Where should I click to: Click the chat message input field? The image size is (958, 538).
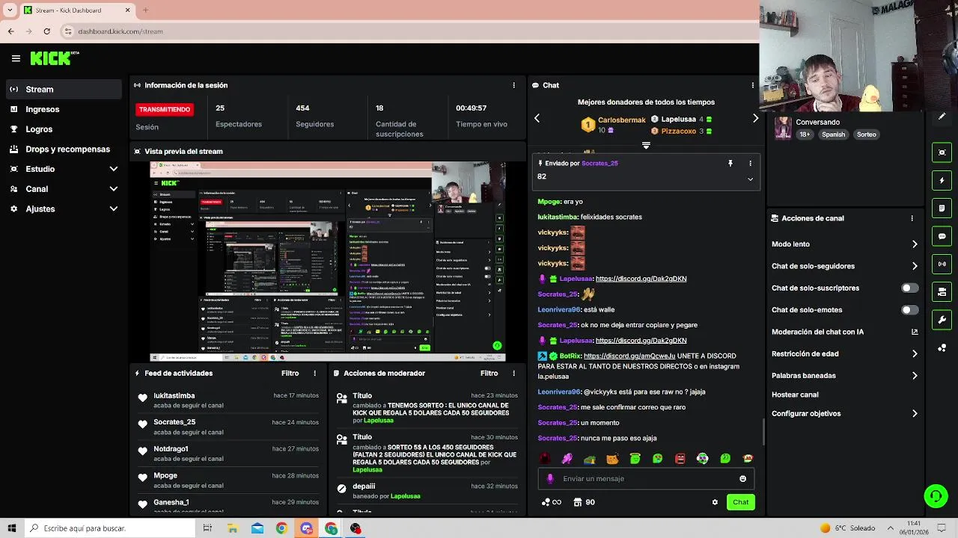(x=646, y=479)
